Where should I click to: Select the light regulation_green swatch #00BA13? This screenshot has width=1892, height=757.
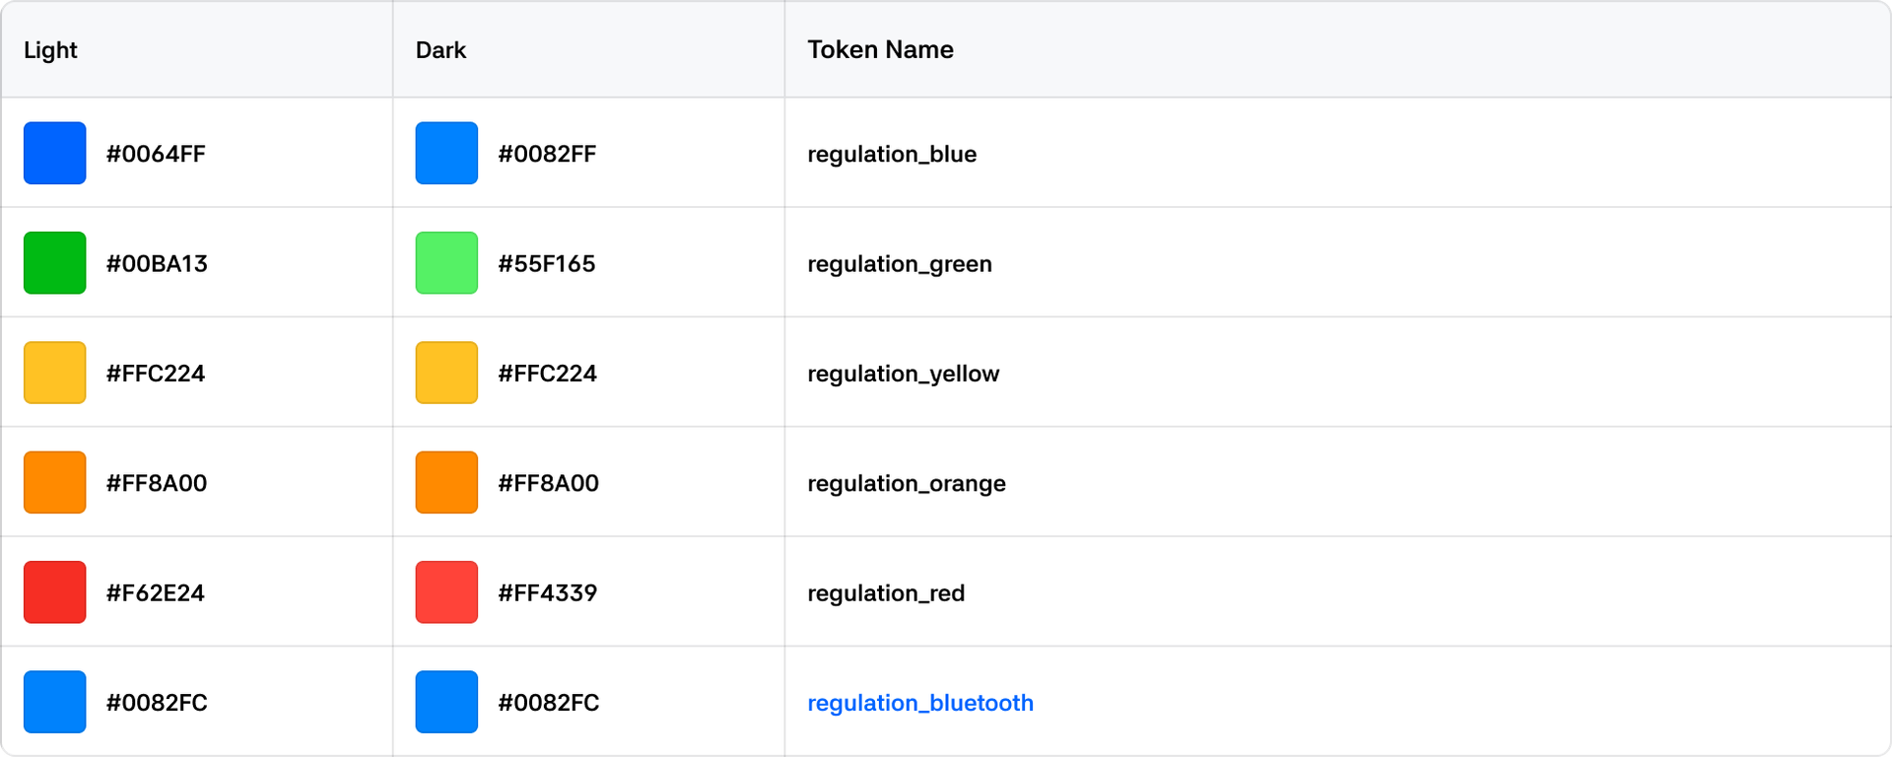(55, 263)
